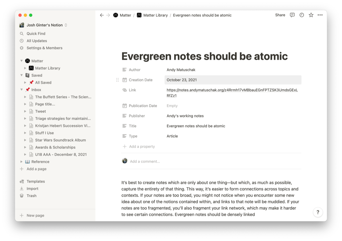The height and width of the screenshot is (241, 342).
Task: Favorite this page with the star icon
Action: (x=311, y=15)
